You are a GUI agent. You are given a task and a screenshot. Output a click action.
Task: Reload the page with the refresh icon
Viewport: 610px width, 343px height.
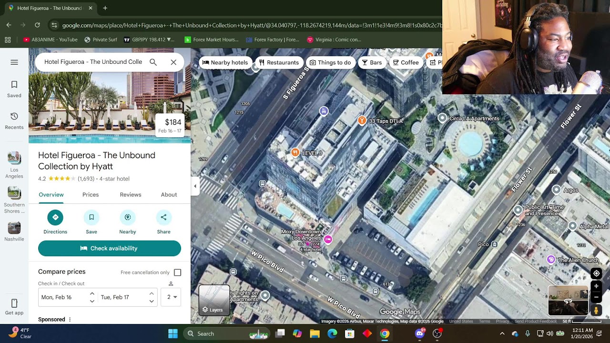37,25
